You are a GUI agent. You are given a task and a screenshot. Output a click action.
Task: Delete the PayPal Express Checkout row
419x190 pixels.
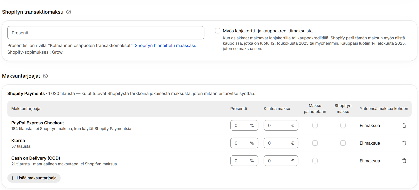(x=404, y=125)
